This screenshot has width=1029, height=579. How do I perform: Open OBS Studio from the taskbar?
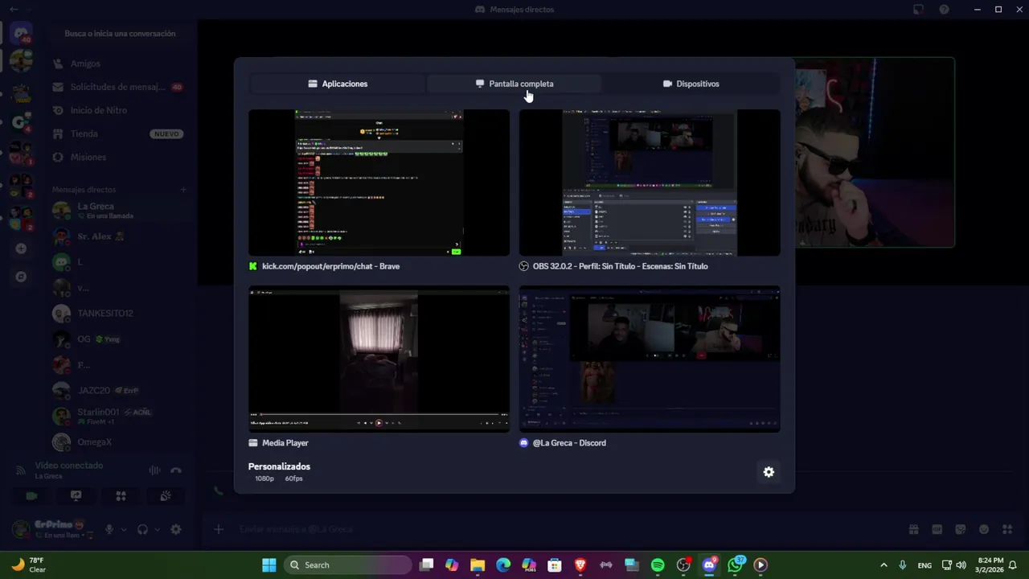683,565
